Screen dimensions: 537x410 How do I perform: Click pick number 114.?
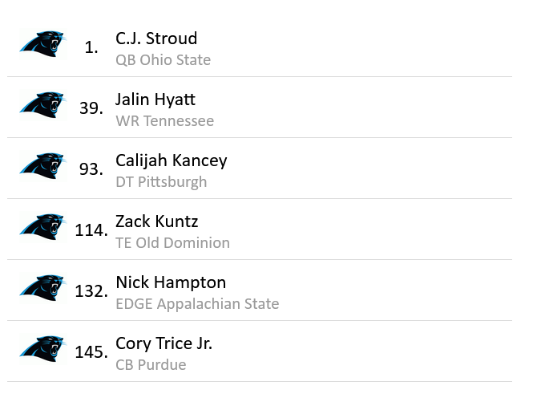click(91, 230)
